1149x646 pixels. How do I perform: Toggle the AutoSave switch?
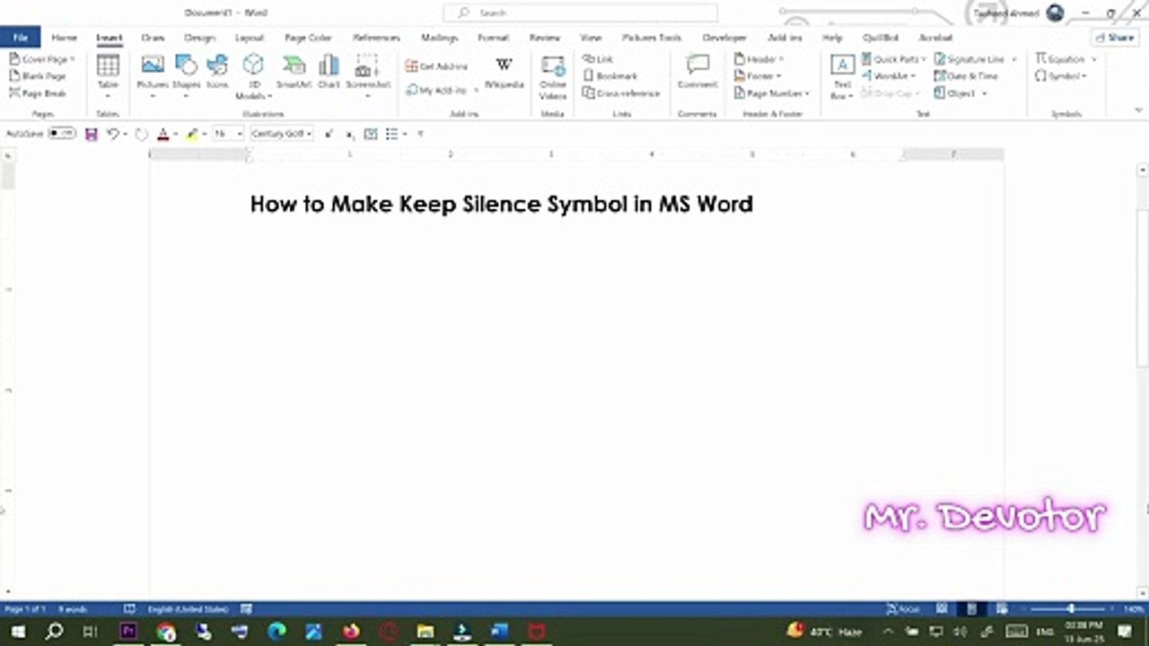[x=62, y=134]
